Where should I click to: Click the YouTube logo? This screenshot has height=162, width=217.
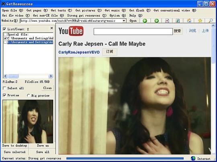(x=71, y=31)
